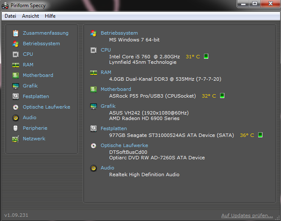Click the green CPU temperature indicator

pyautogui.click(x=206, y=56)
